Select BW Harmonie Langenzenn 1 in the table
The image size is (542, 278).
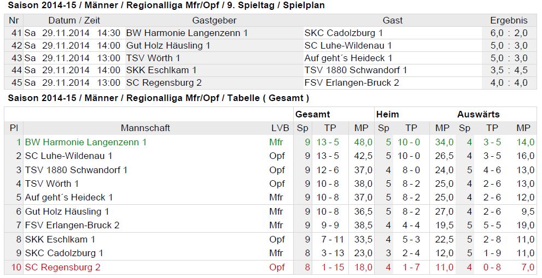point(86,142)
